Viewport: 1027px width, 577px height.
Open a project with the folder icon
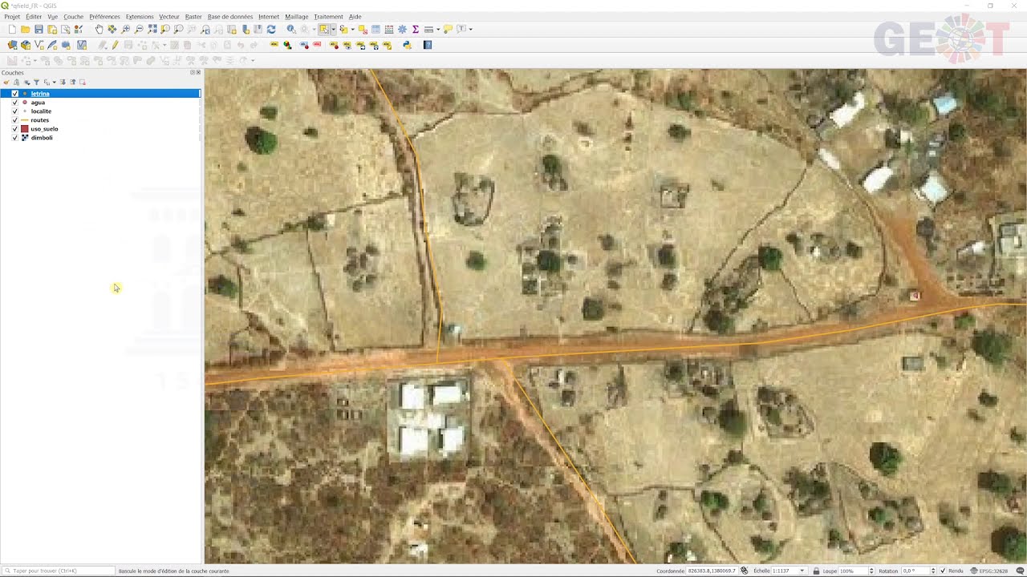click(26, 29)
